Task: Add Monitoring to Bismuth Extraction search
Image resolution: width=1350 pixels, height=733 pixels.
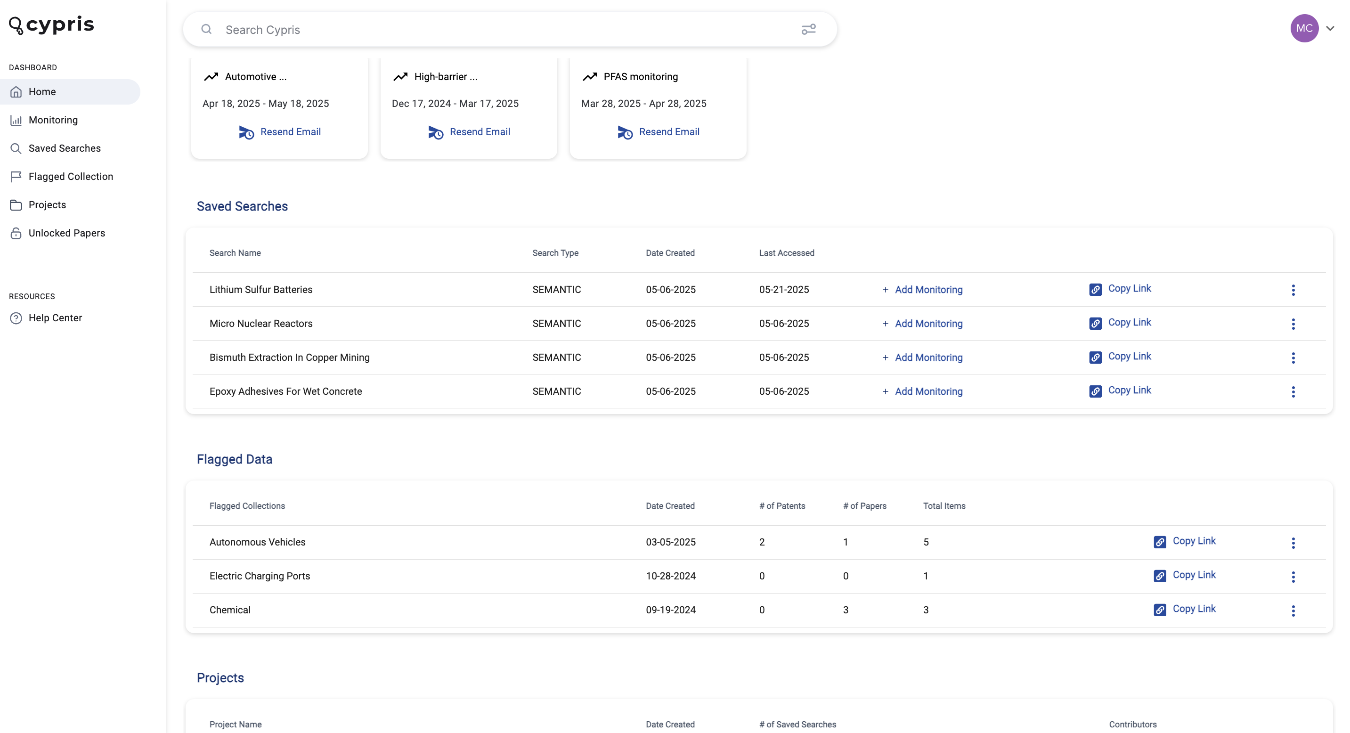Action: pyautogui.click(x=922, y=358)
